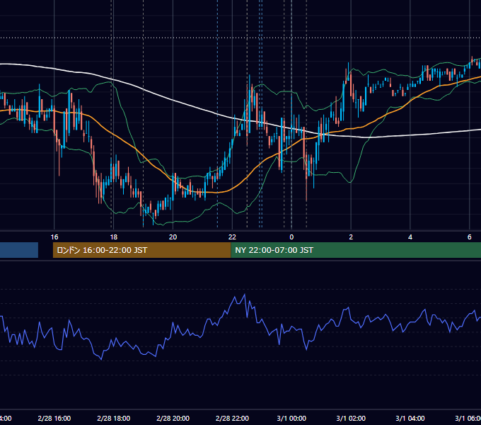Click the "3/1 04:00" timestamp
Screen dimensions: 481x425
pyautogui.click(x=410, y=418)
